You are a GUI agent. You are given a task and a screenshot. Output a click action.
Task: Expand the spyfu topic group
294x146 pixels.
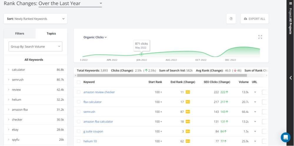(x=9, y=140)
